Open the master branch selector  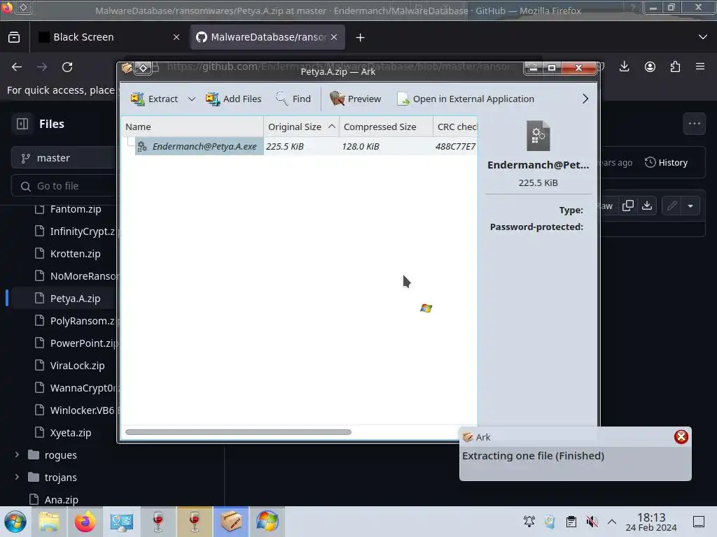coord(64,158)
